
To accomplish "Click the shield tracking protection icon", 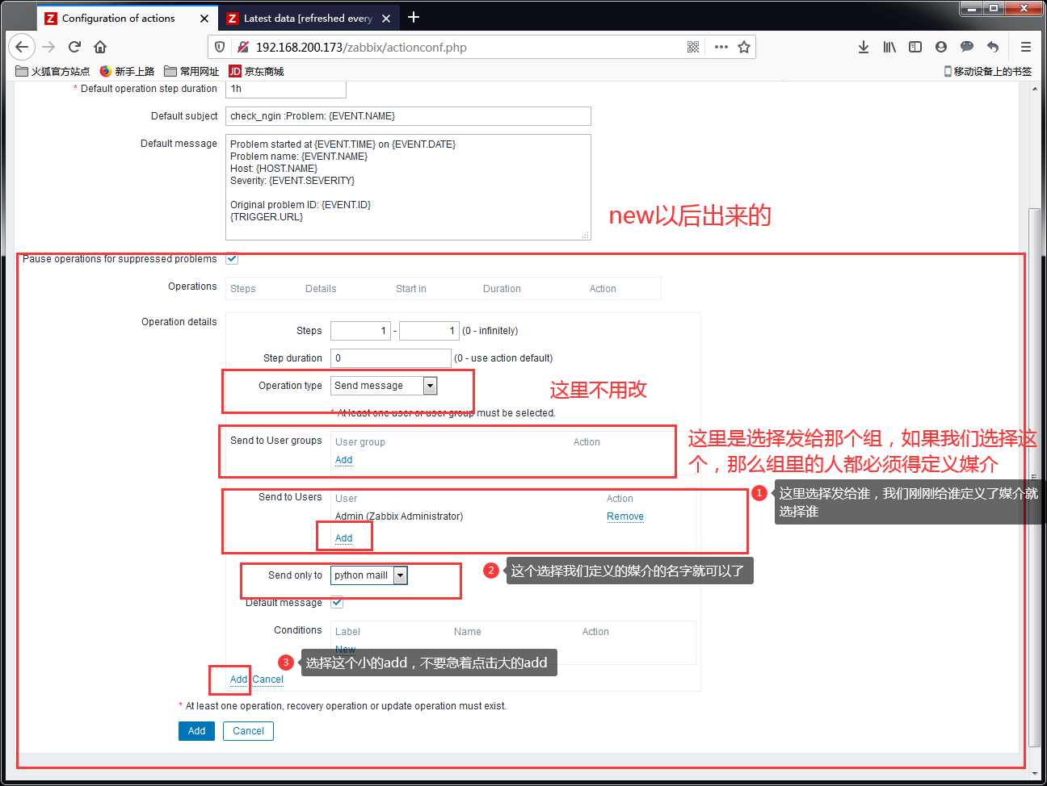I will (x=220, y=47).
